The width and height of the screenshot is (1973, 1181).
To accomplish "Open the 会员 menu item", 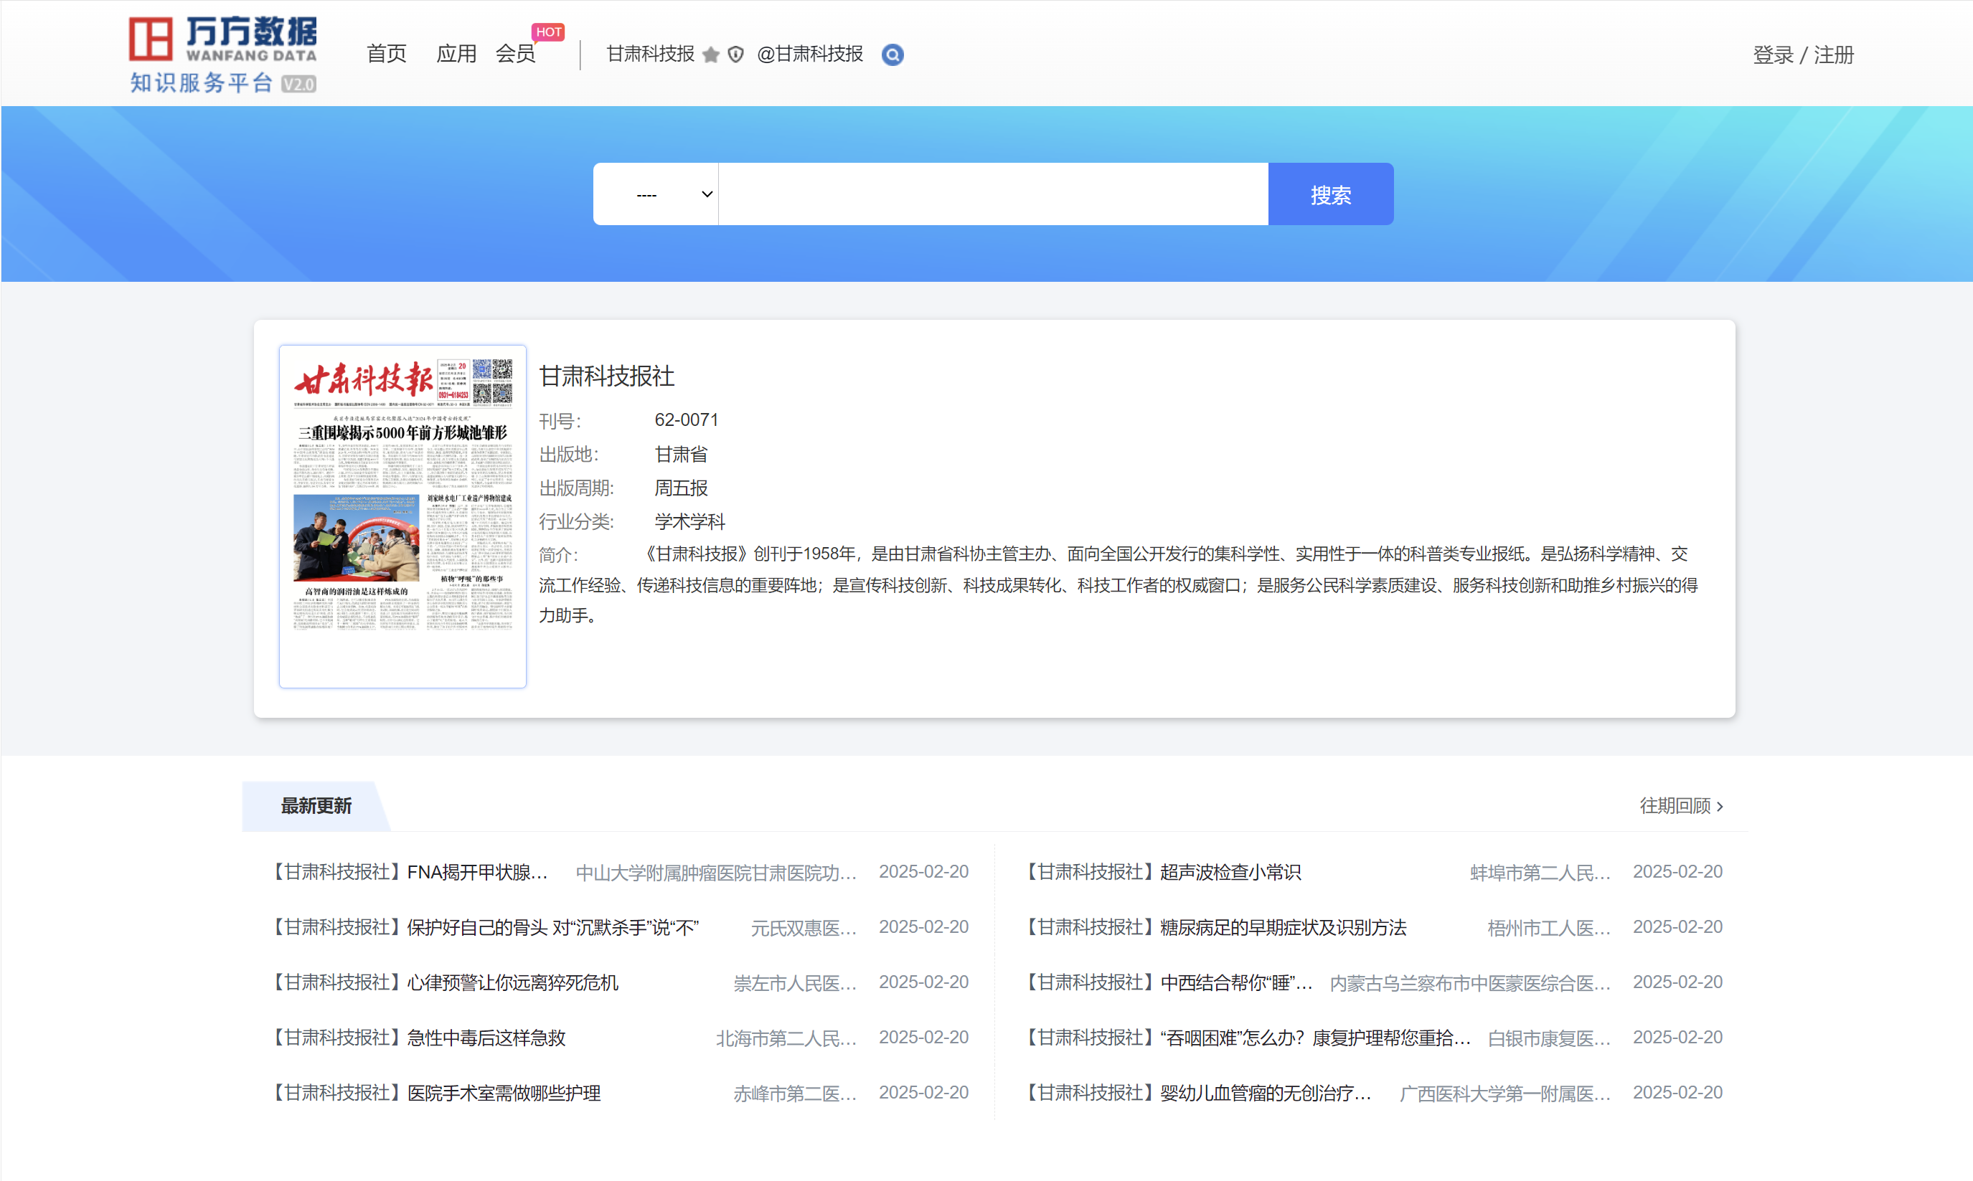I will (515, 53).
